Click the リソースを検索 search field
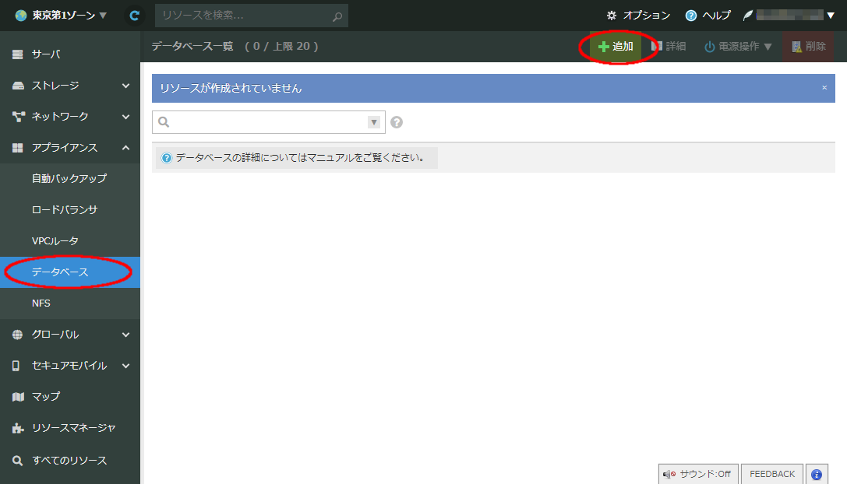 (x=243, y=16)
